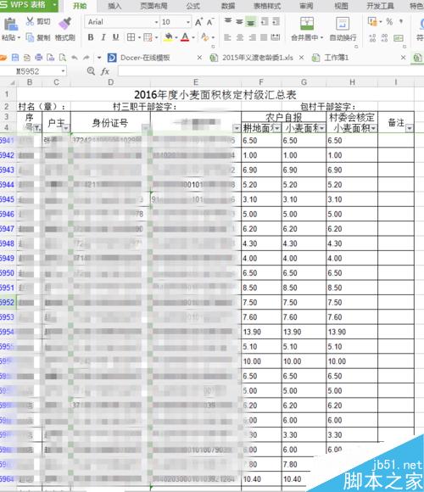
Task: Close the 工作簿1 document tab
Action: (x=404, y=58)
